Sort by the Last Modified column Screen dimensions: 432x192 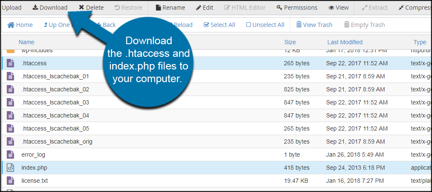point(345,42)
